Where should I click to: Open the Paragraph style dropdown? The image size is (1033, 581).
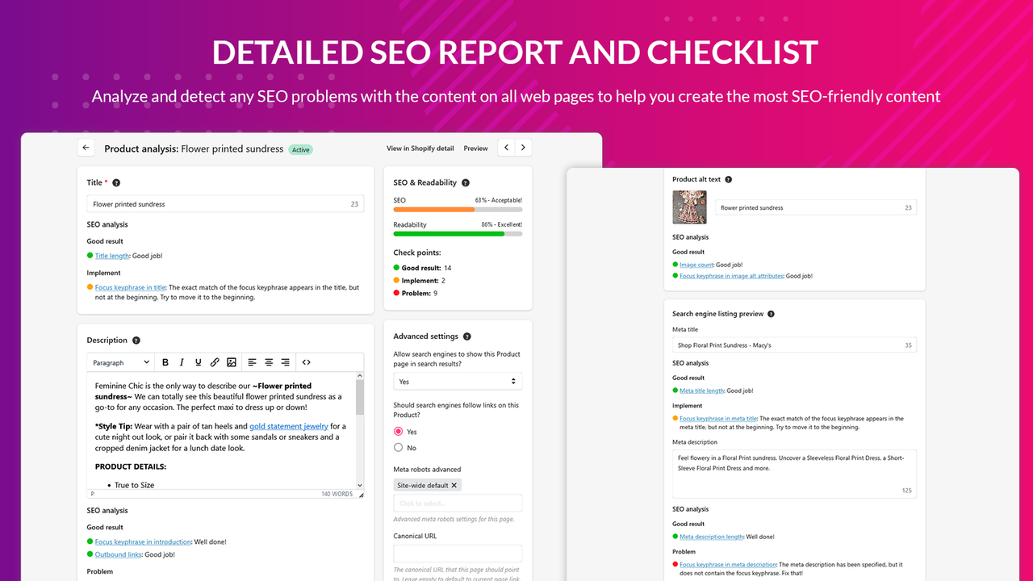119,362
